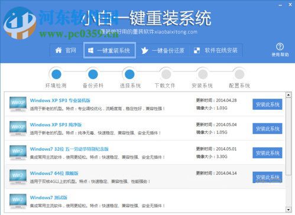Open Windows7 32位 五一劳动节特别纪念版 title
Viewport: 295px width, 215px height.
tap(69, 149)
